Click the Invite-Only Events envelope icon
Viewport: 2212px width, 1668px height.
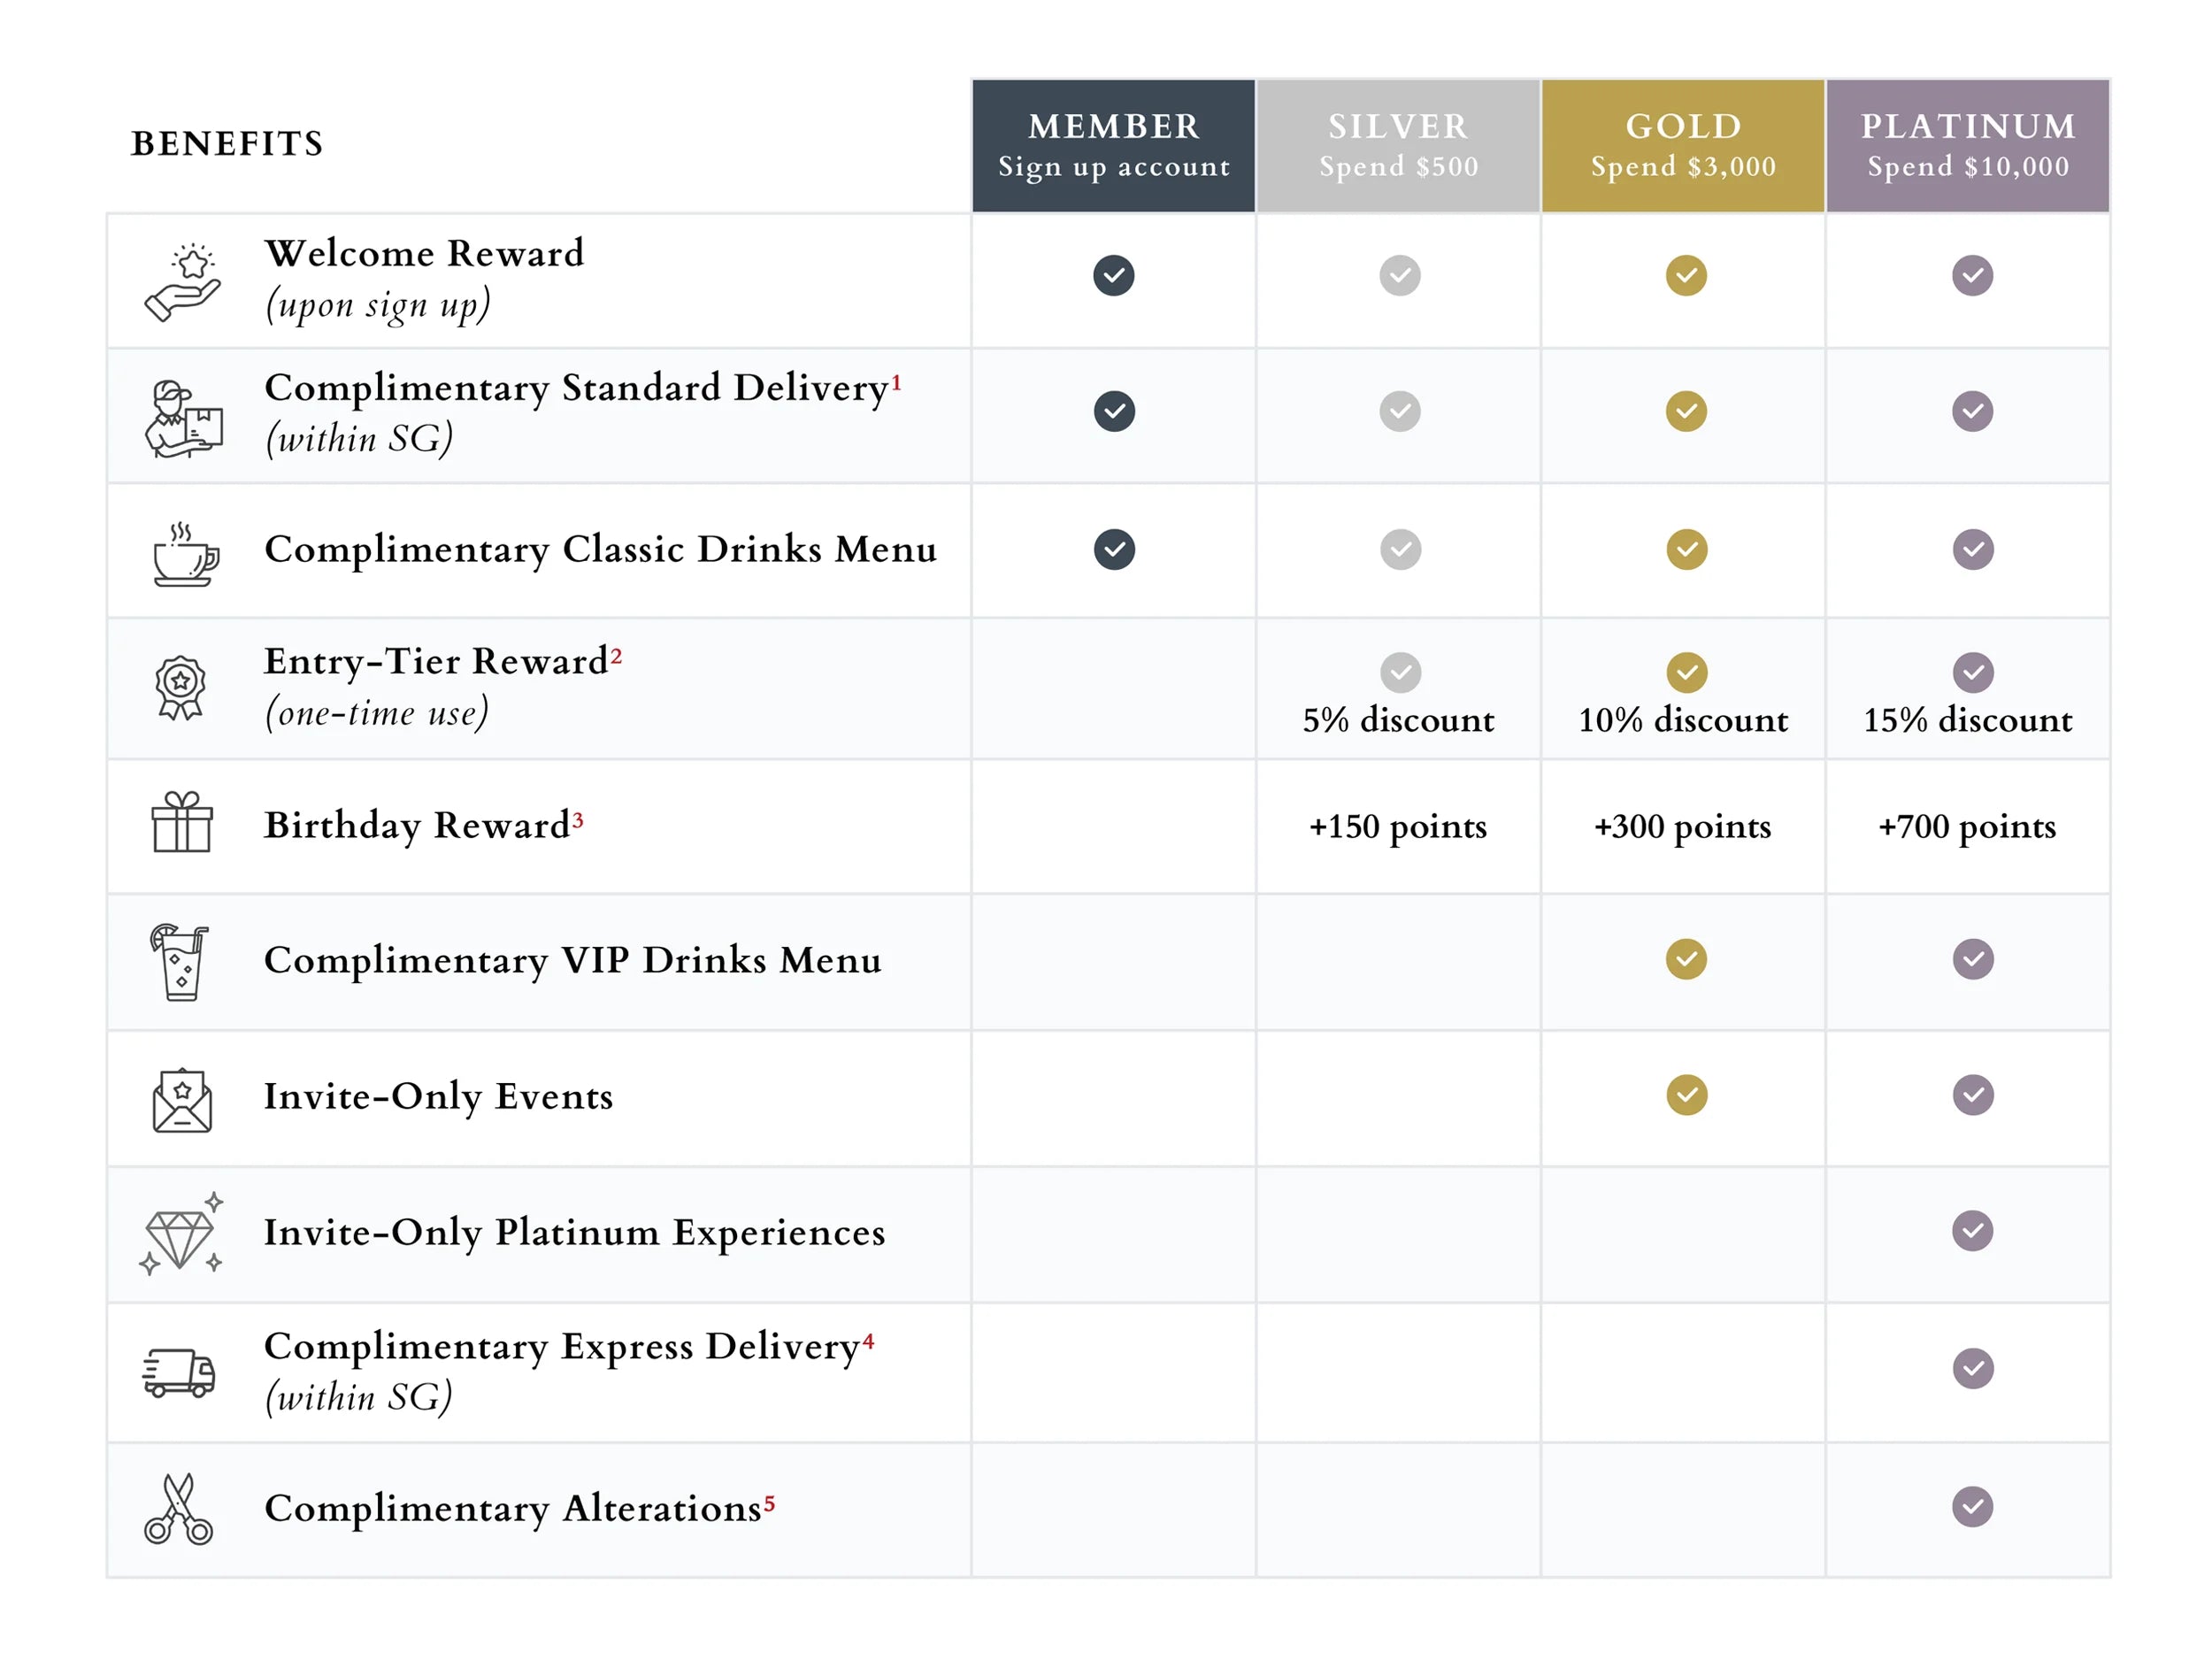tap(182, 1100)
